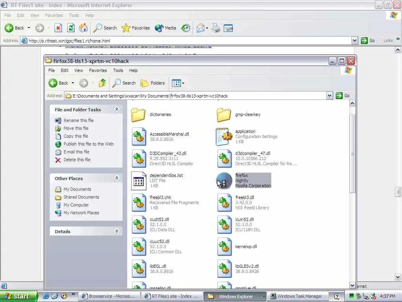The width and height of the screenshot is (402, 302).
Task: Select D3DCompiler_43.dll file
Action: tap(163, 158)
